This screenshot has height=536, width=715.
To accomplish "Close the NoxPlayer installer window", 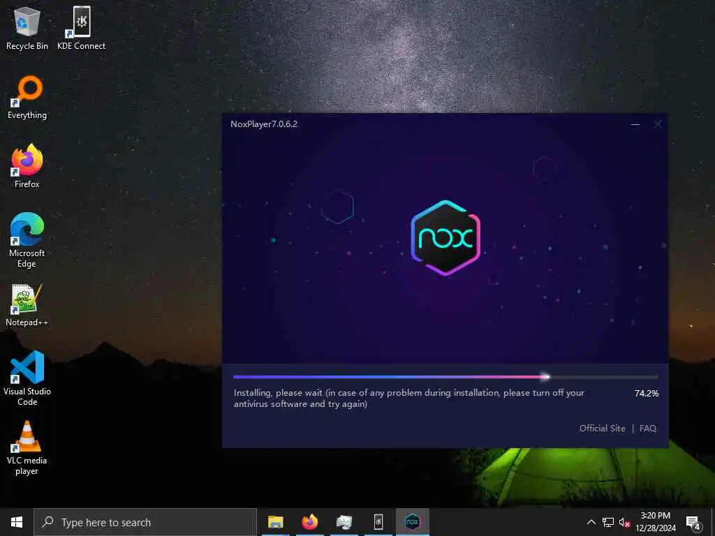I will tap(658, 124).
